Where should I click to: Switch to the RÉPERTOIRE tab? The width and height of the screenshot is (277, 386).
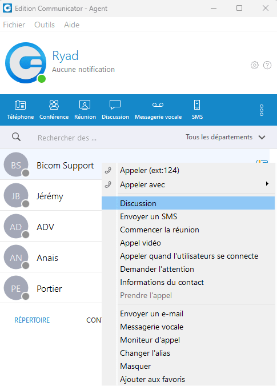click(x=32, y=320)
